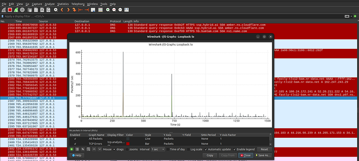Viewport: 359px width, 161px height.
Task: Find a packet with the magnifier icon
Action: [x=56, y=10]
